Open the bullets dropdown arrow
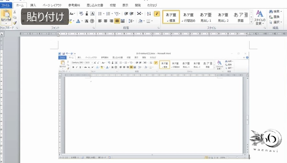The width and height of the screenshot is (287, 163). (103, 13)
